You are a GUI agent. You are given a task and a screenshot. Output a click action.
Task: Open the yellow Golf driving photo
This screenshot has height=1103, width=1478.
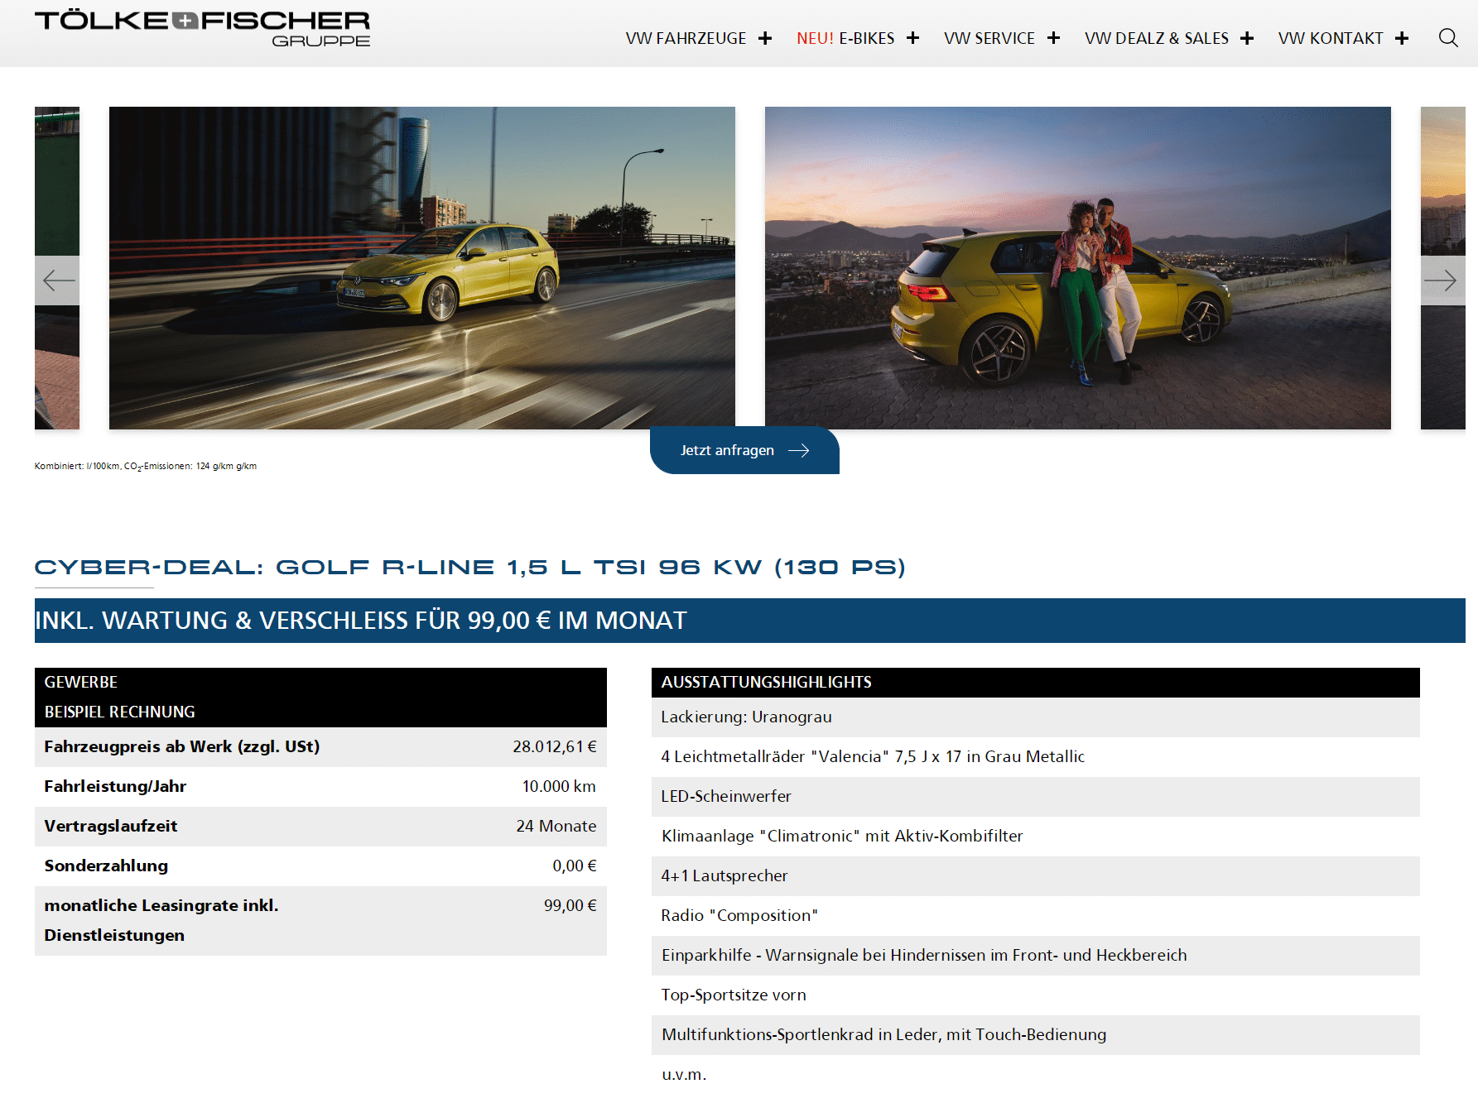point(422,268)
